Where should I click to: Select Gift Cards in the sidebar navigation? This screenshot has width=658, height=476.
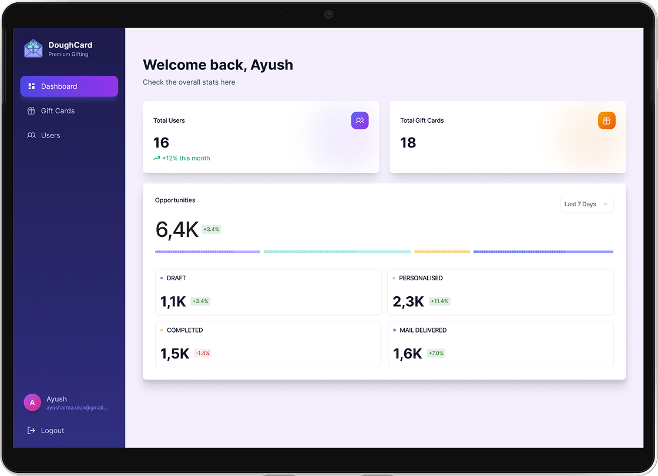click(58, 110)
